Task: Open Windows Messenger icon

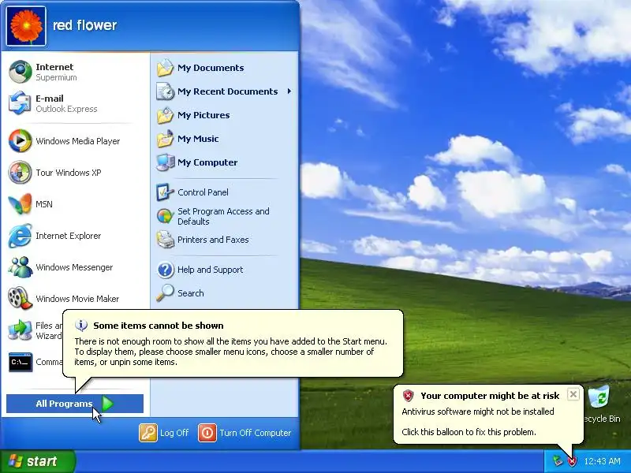Action: [21, 267]
